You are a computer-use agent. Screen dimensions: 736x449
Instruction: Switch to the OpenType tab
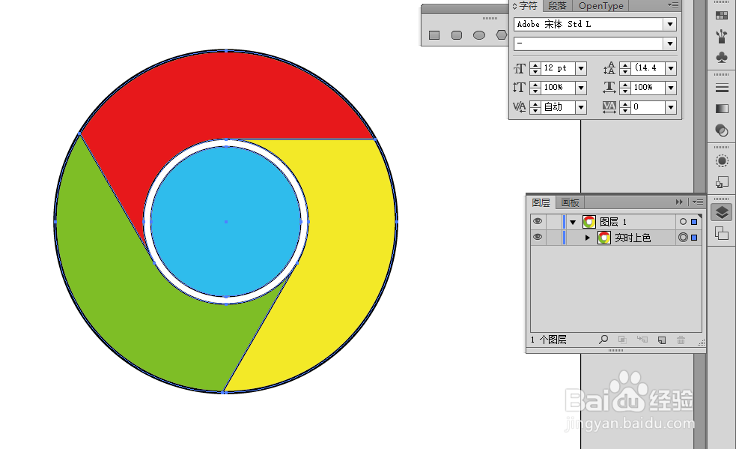coord(600,6)
